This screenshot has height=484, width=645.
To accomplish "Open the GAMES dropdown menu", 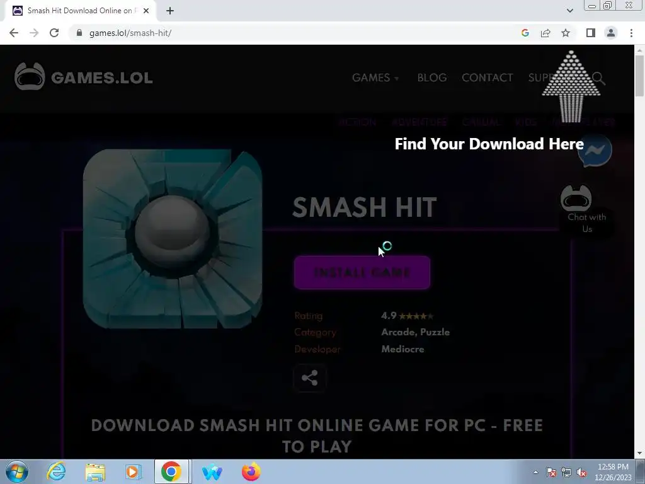I will [x=375, y=78].
